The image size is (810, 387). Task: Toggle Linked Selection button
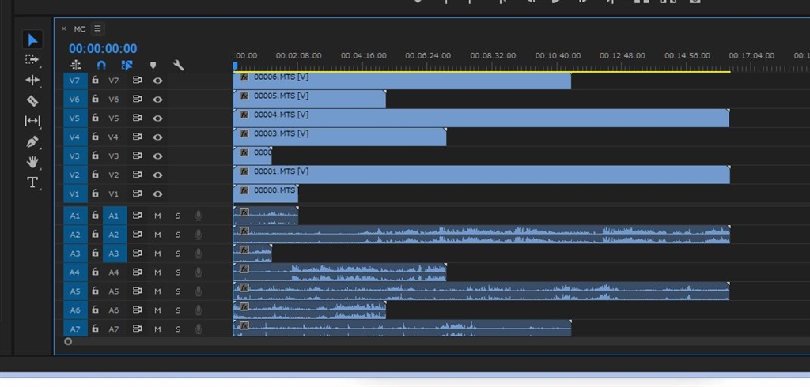click(x=127, y=65)
